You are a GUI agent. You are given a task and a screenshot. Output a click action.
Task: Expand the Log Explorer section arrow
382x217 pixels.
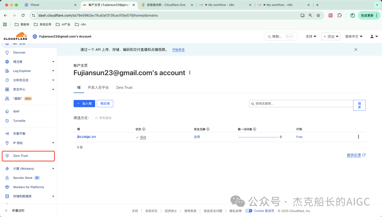[x=53, y=71]
